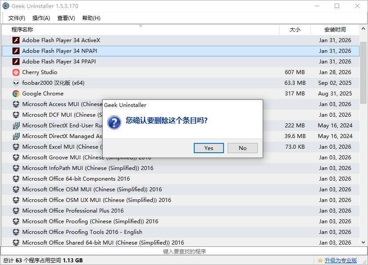This screenshot has width=368, height=265.
Task: Click the Geek Uninstaller title bar icon
Action: coord(6,6)
